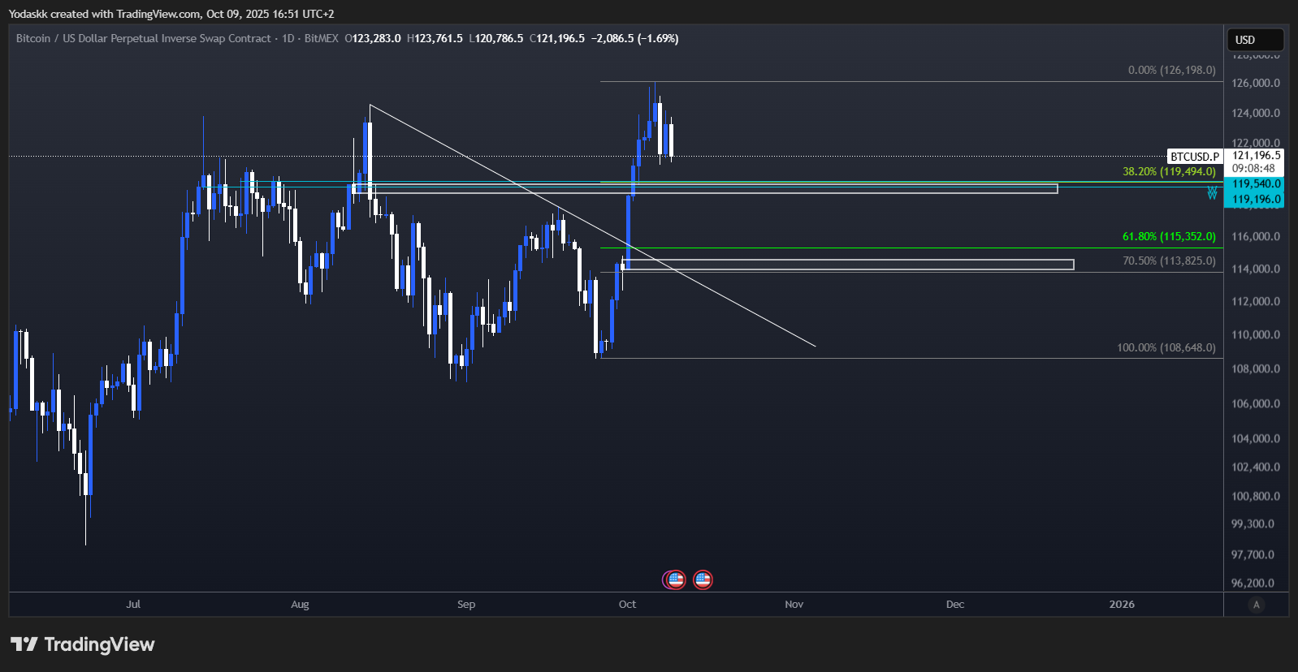Click the change value −2,086.5 (−1.69%)
This screenshot has width=1298, height=672.
tap(635, 38)
